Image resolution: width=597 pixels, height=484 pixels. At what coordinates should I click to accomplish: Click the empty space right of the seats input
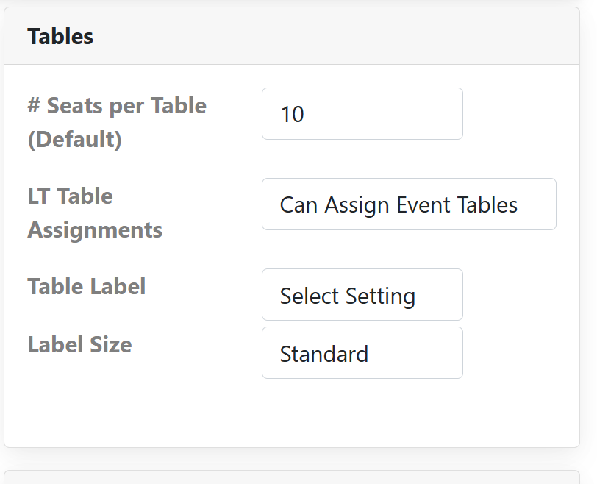pos(518,114)
